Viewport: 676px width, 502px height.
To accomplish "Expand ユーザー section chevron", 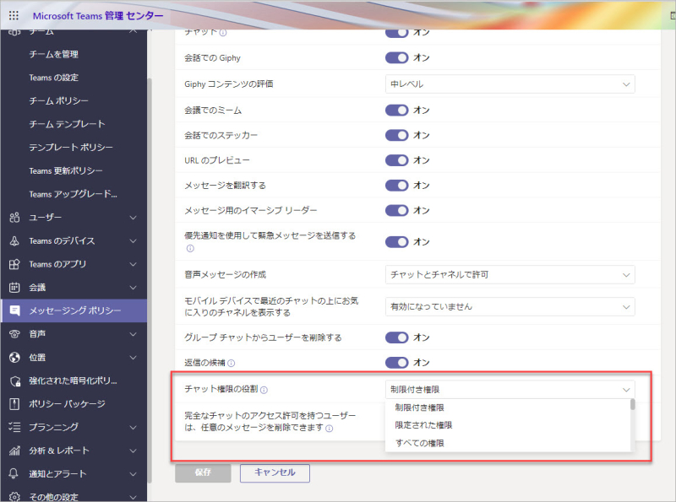I will coord(134,218).
